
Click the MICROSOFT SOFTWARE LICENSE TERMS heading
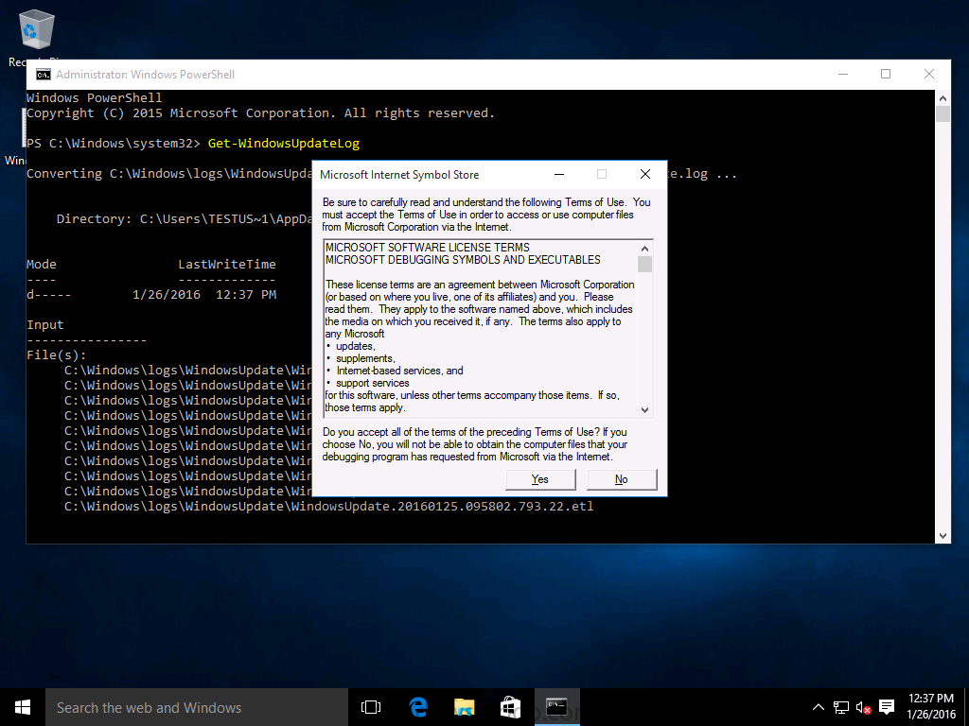(428, 248)
